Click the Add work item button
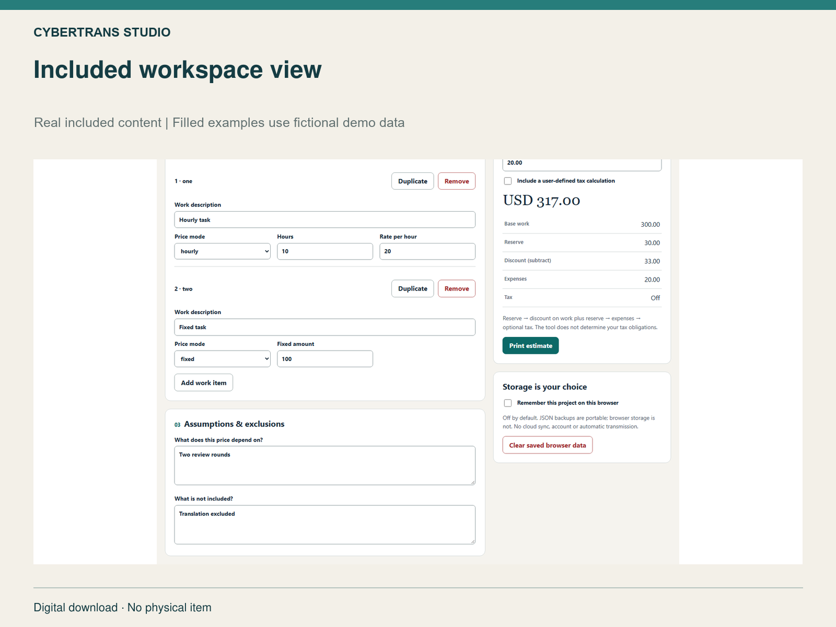Viewport: 836px width, 627px height. (204, 382)
